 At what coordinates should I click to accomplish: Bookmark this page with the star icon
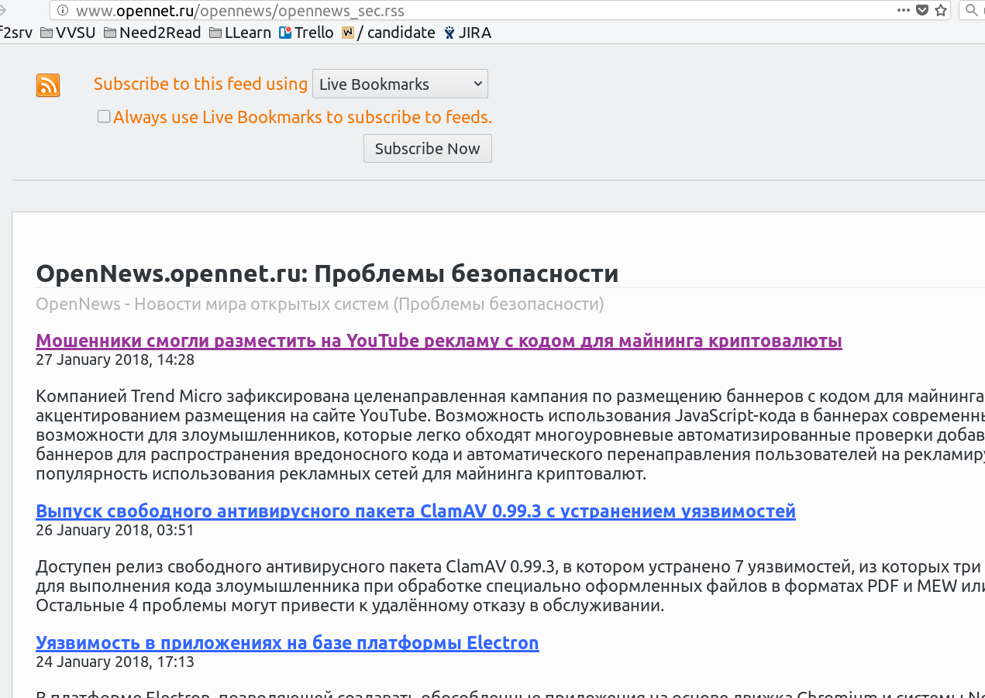coord(941,10)
